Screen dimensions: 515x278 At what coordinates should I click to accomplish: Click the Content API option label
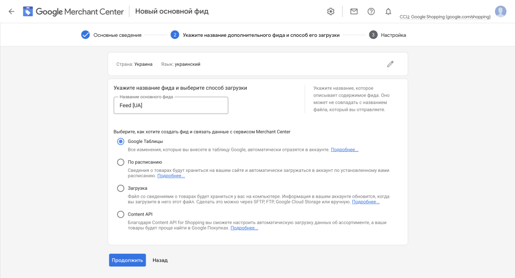(140, 214)
